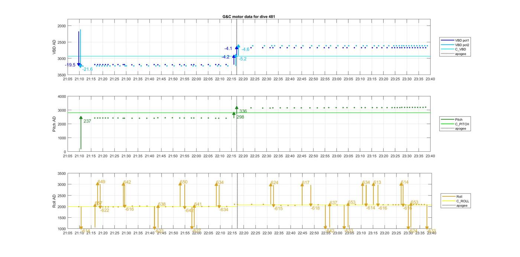Click the '637' roll data label
The image size is (520, 257).
pos(334,203)
